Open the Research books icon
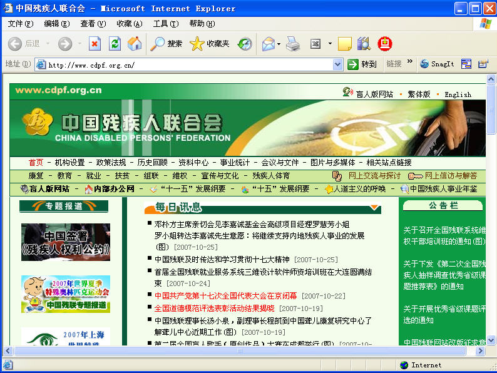The width and height of the screenshot is (497, 373). tap(364, 44)
